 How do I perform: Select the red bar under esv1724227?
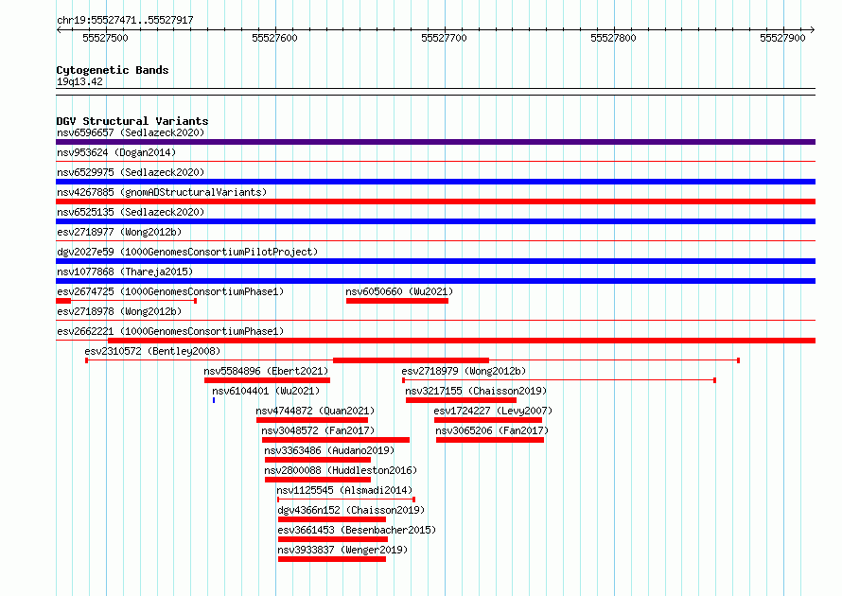[488, 420]
